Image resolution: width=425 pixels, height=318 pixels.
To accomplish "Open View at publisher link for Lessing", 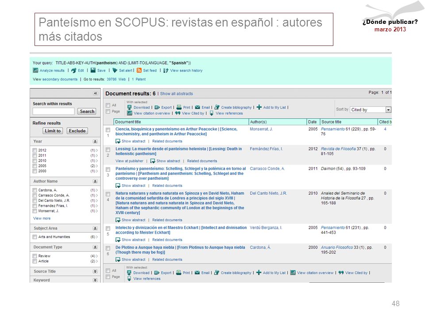I will pos(129,161).
